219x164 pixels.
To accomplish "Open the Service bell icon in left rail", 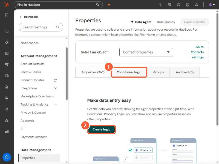I will [7, 87].
